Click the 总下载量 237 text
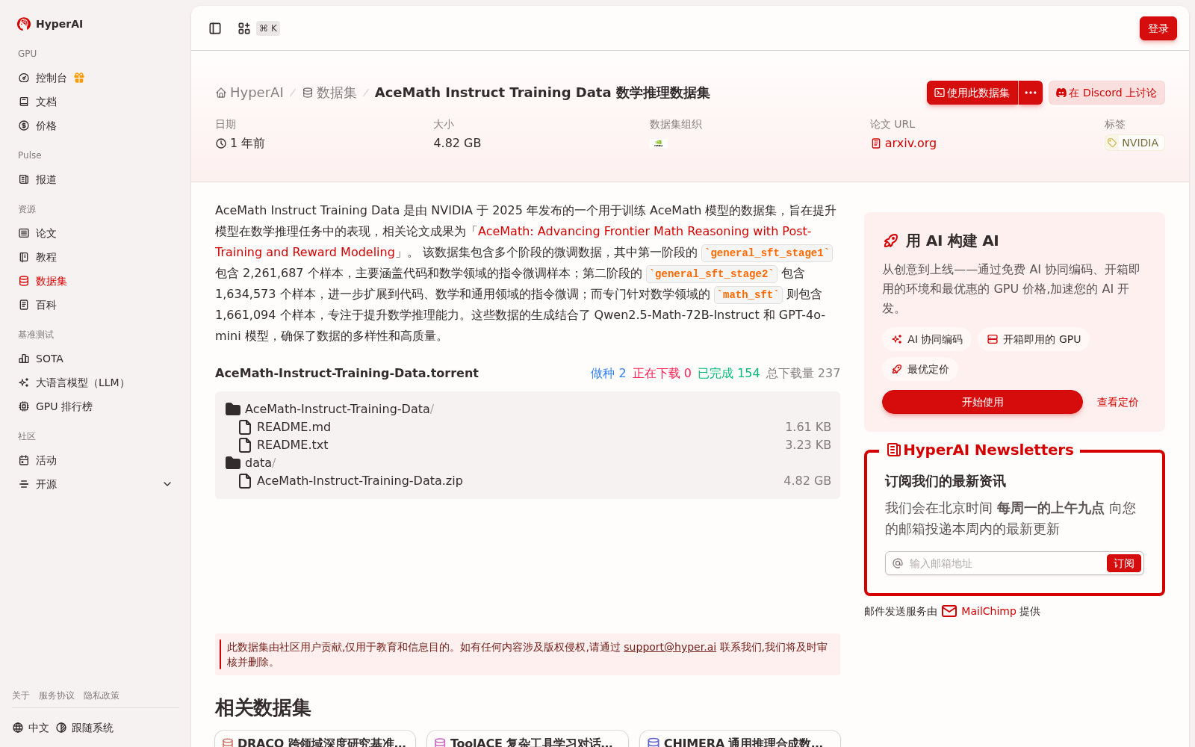1195x747 pixels. pyautogui.click(x=803, y=373)
